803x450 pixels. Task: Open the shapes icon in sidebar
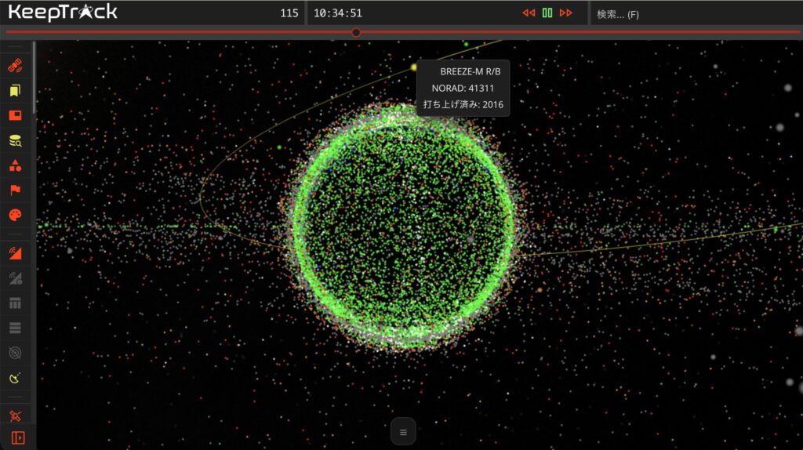tap(15, 165)
